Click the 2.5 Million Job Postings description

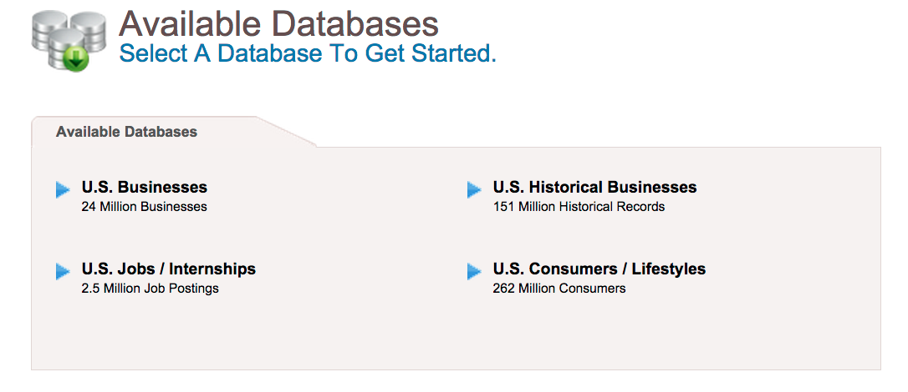pos(150,289)
